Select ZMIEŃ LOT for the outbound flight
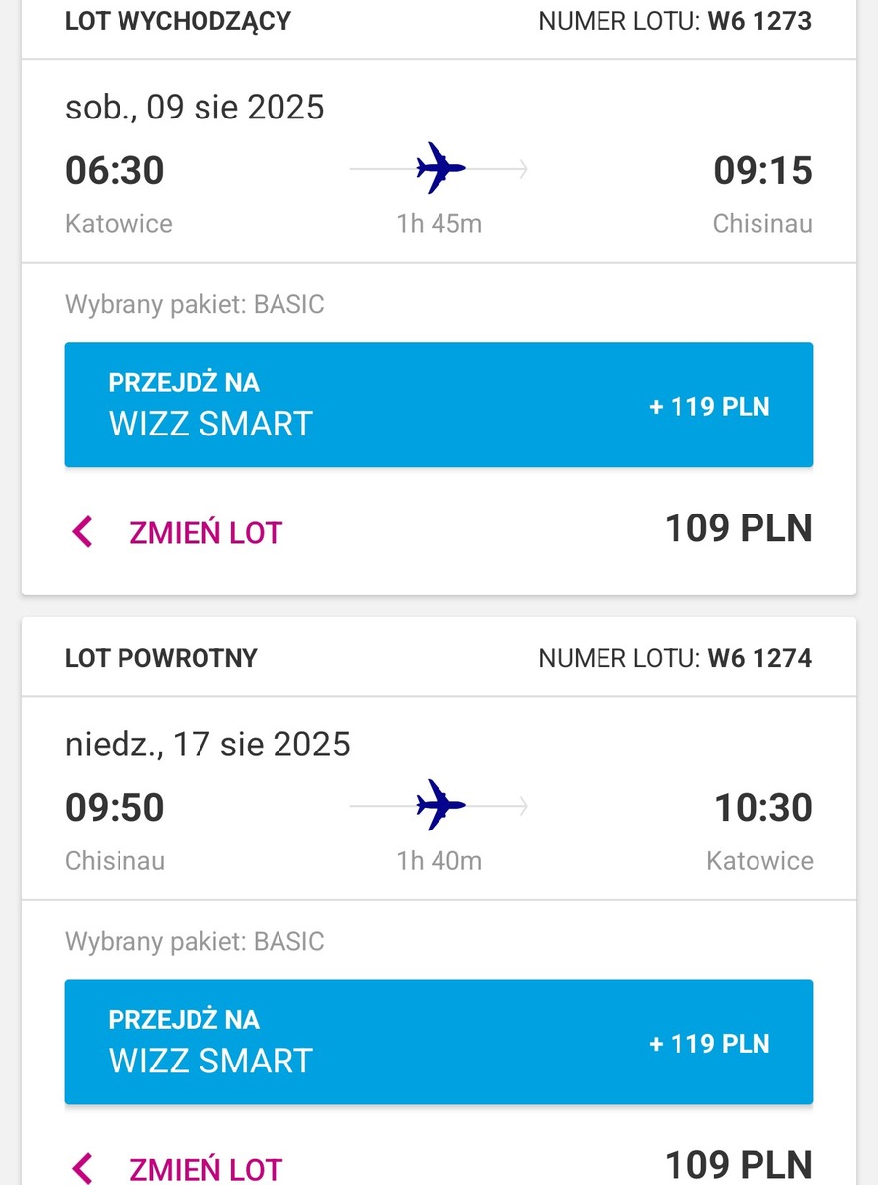Image resolution: width=878 pixels, height=1185 pixels. click(205, 533)
